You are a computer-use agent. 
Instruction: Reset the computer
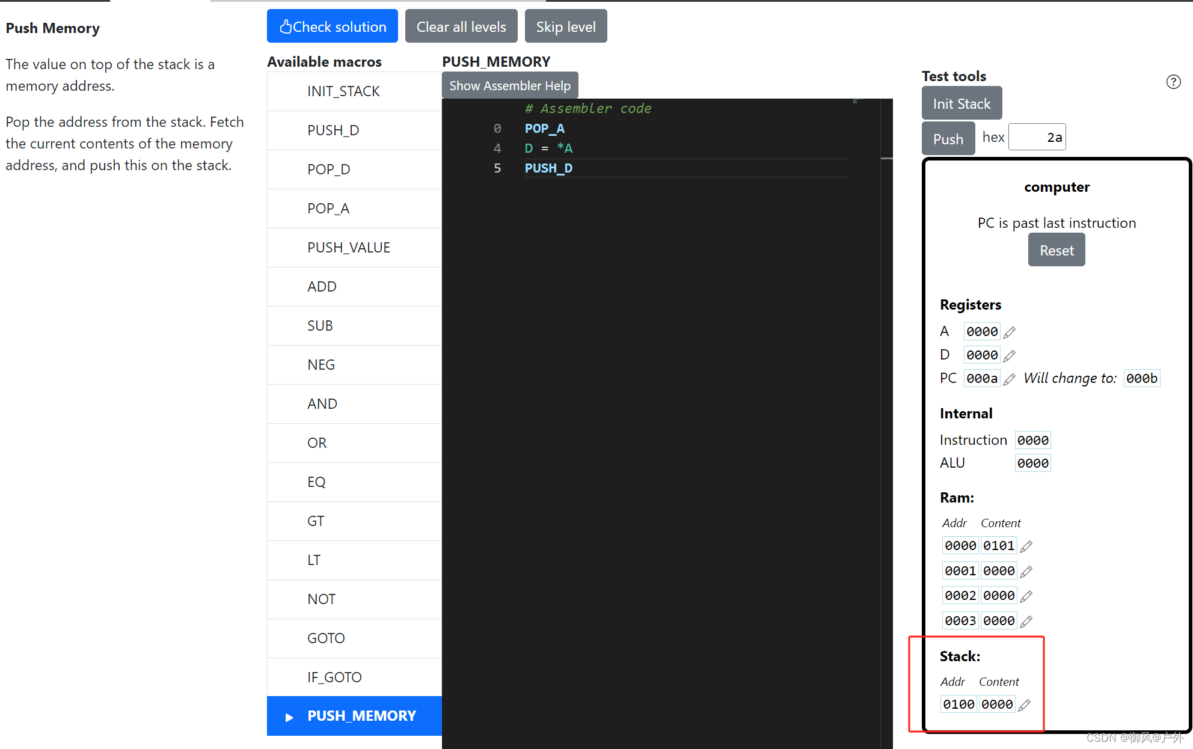tap(1057, 250)
